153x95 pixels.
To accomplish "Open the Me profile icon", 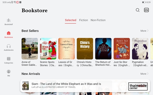I will [9, 71].
